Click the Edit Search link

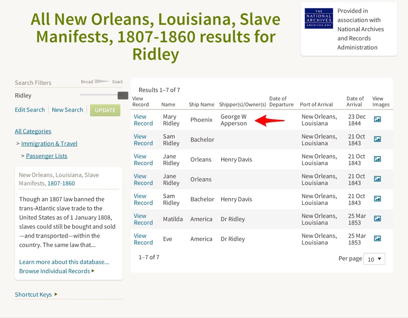point(30,110)
